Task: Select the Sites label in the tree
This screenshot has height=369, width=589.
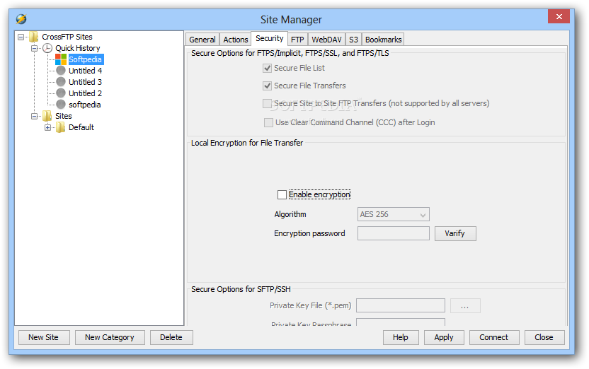Action: tap(64, 116)
